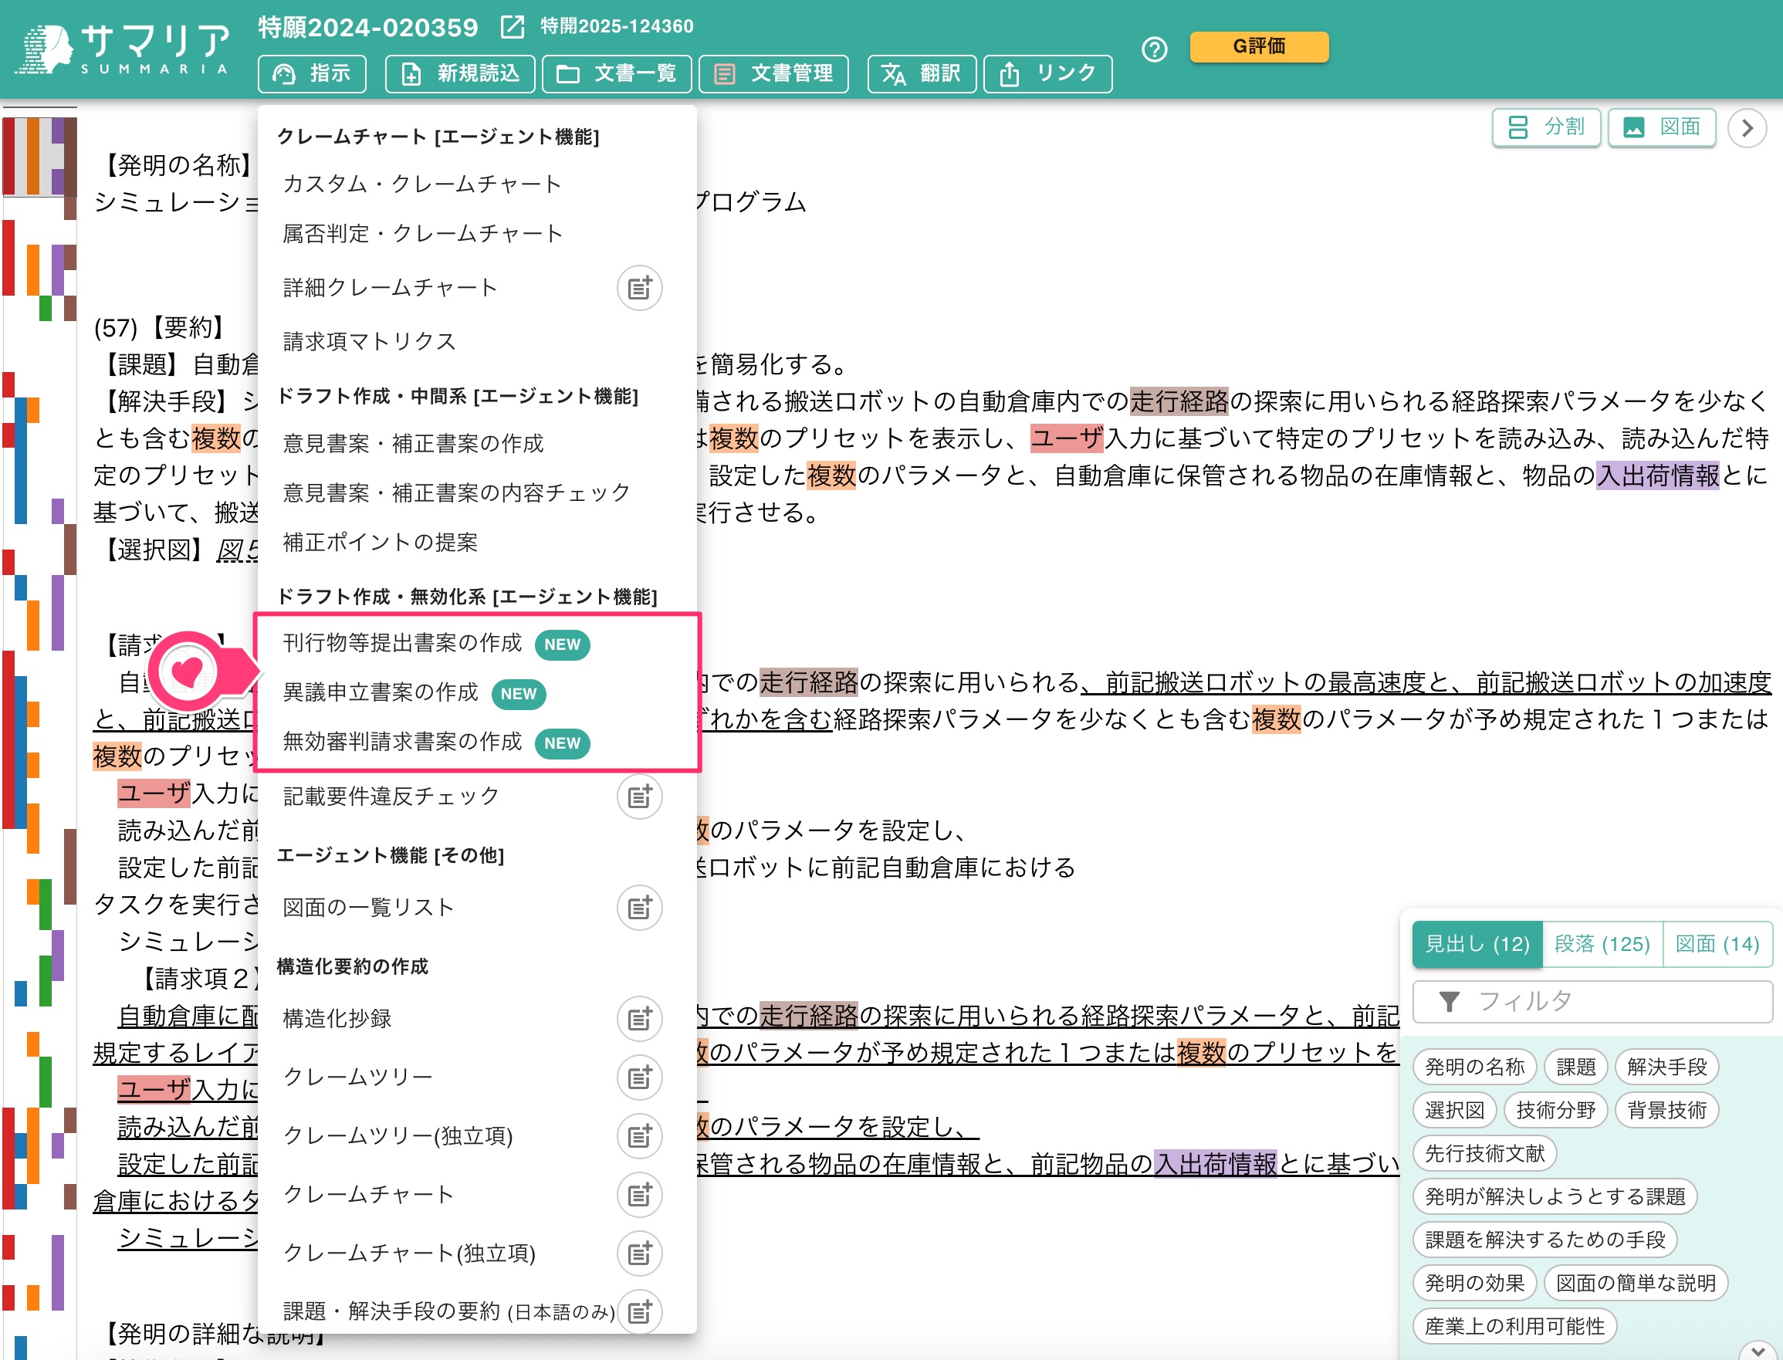Image resolution: width=1783 pixels, height=1360 pixels.
Task: Jump to 課題 heading chip
Action: point(1575,1067)
